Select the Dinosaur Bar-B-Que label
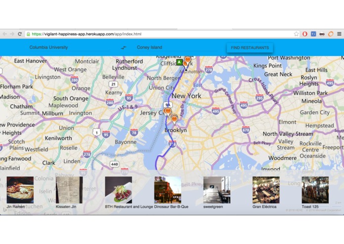The height and width of the screenshot is (244, 344). (x=171, y=206)
